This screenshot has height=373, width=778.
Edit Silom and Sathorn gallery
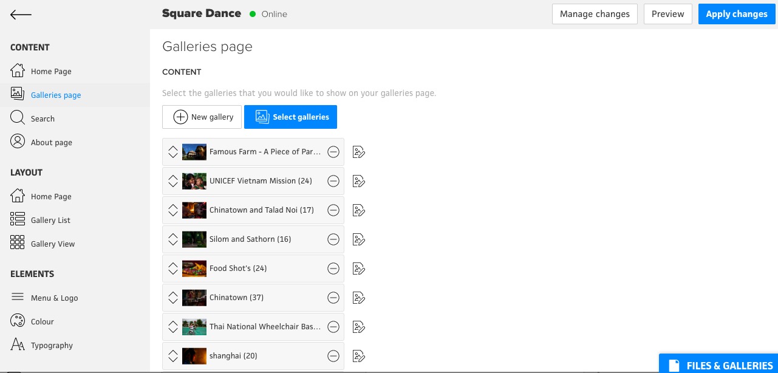click(359, 239)
